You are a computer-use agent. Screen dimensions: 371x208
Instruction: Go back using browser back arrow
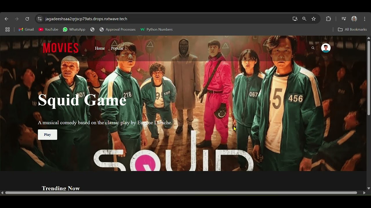pyautogui.click(x=6, y=19)
